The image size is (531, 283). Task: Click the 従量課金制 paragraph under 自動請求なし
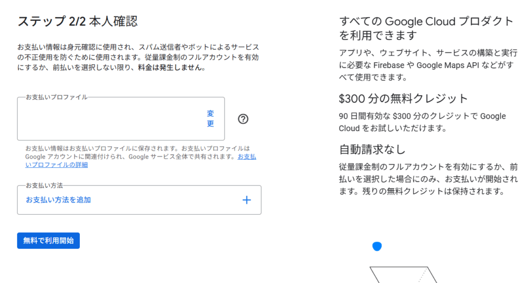(x=428, y=179)
